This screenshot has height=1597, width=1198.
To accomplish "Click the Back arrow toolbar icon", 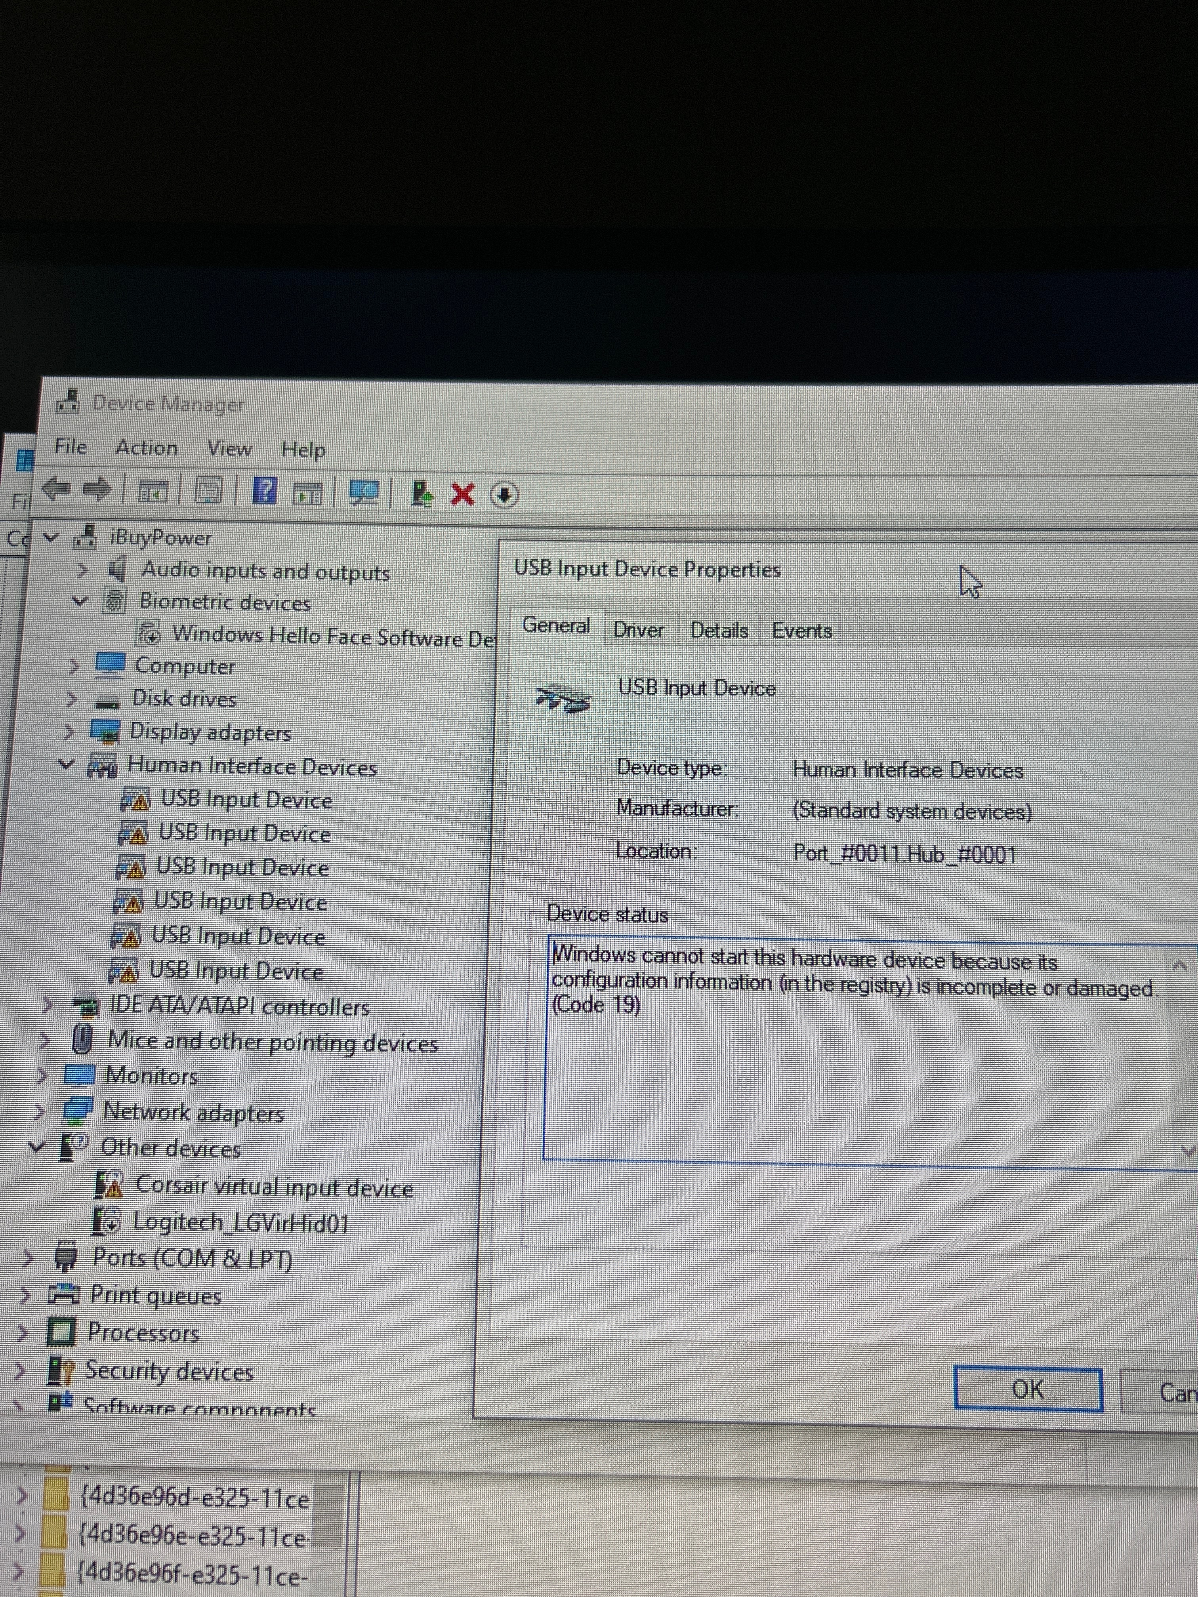I will tap(55, 490).
